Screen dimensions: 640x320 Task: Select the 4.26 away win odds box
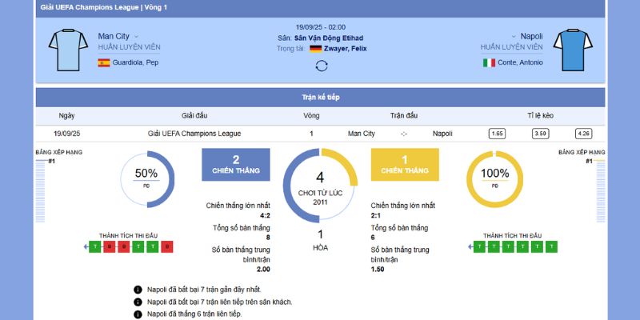tap(584, 134)
